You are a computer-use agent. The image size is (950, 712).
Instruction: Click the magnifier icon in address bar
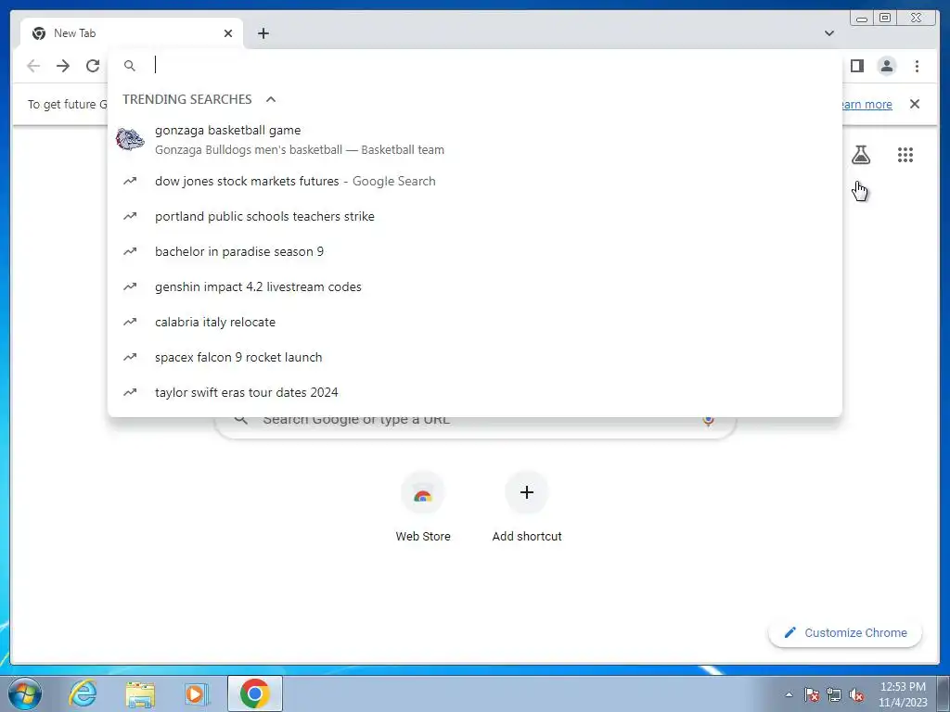[130, 66]
